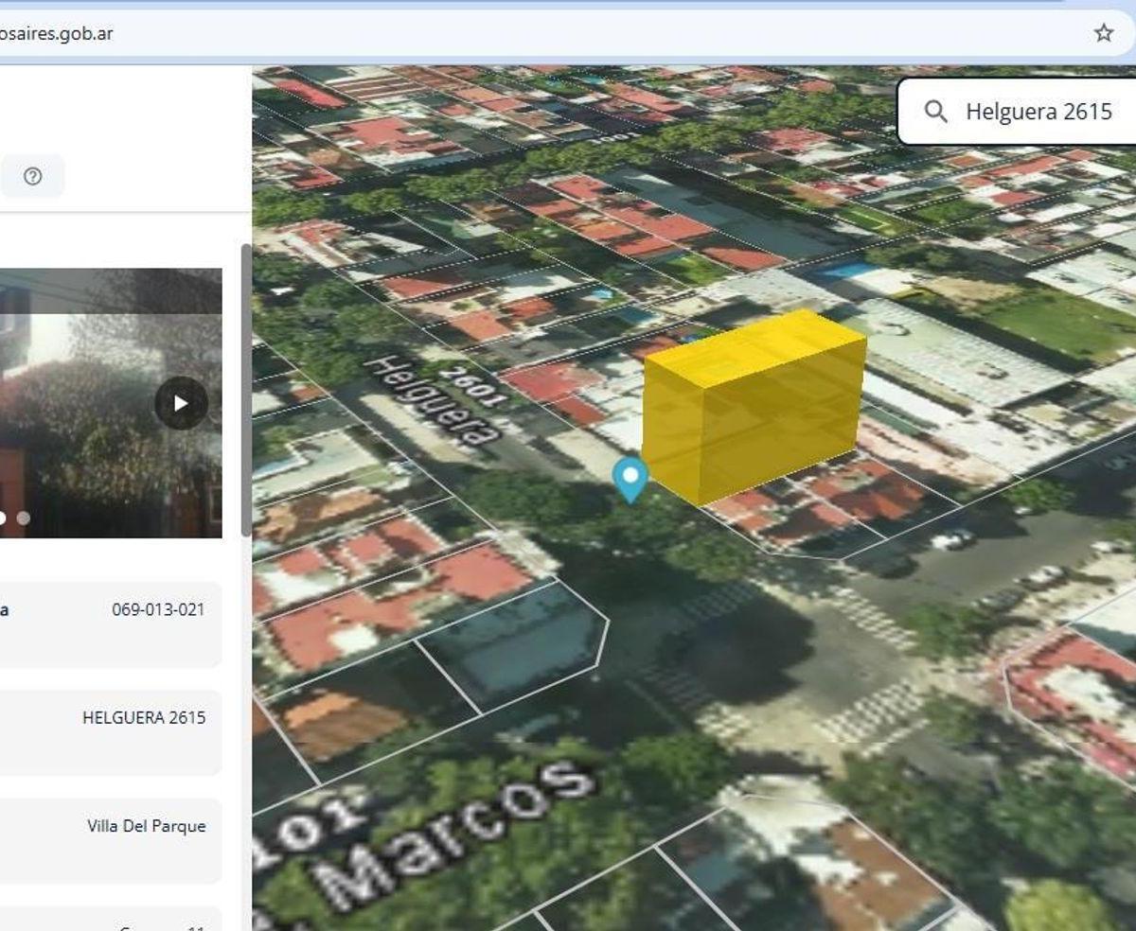This screenshot has width=1136, height=931.
Task: Click the Helguera street label on map
Action: tap(432, 401)
